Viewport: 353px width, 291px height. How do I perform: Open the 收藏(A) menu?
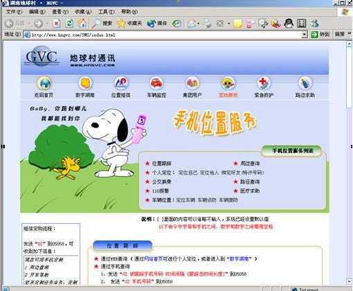coord(83,12)
